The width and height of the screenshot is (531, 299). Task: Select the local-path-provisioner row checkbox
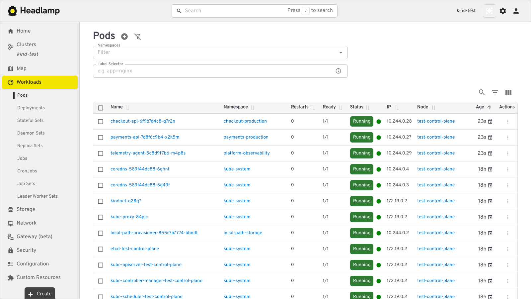(101, 233)
